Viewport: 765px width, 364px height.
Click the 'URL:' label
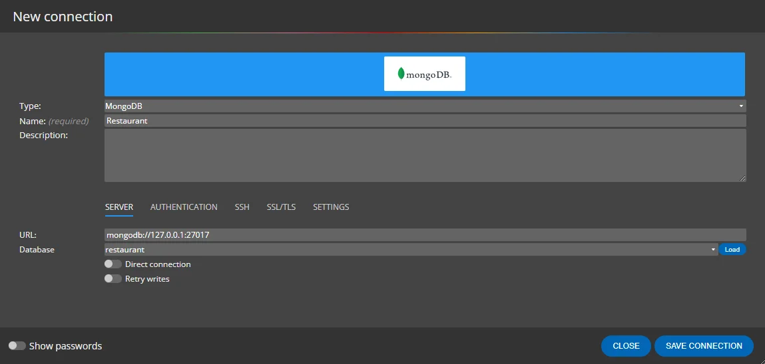[x=29, y=235]
